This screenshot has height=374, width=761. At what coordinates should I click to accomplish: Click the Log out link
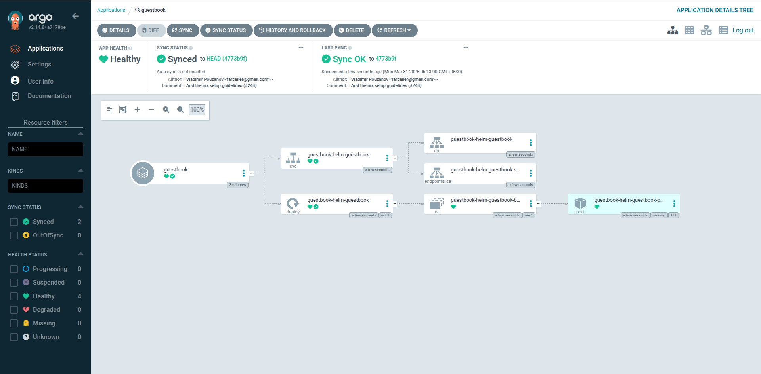[743, 30]
